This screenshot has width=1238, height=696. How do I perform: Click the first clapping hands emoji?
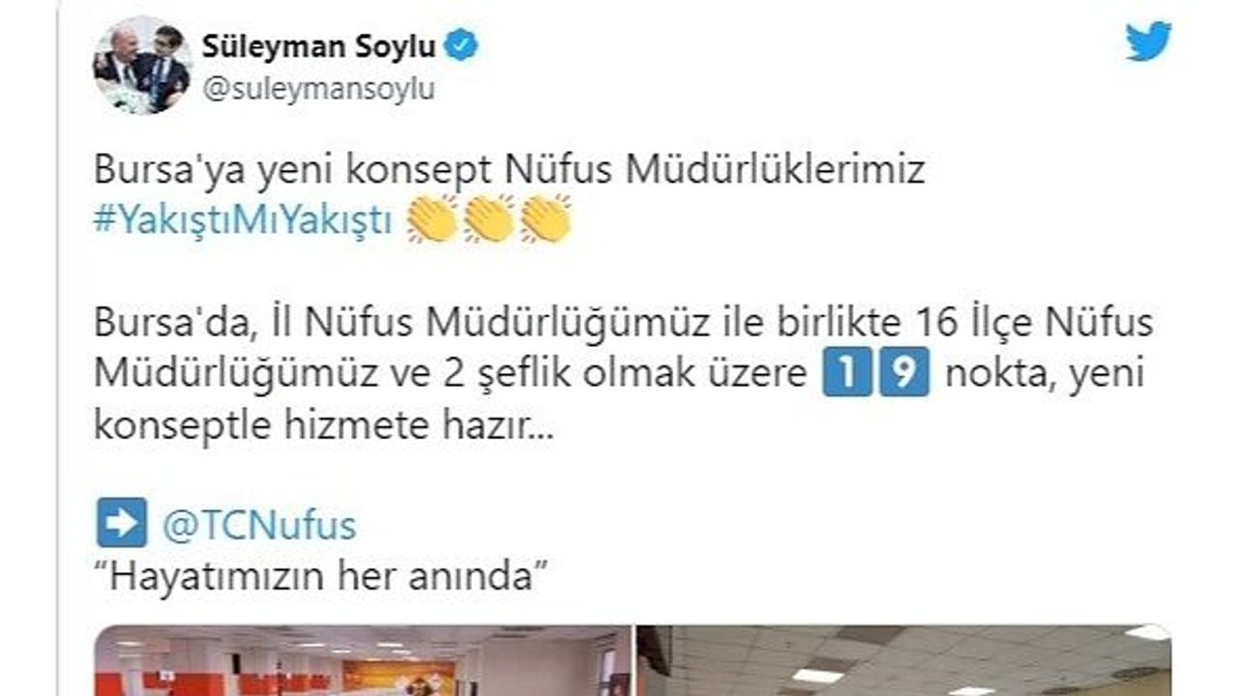pyautogui.click(x=431, y=219)
